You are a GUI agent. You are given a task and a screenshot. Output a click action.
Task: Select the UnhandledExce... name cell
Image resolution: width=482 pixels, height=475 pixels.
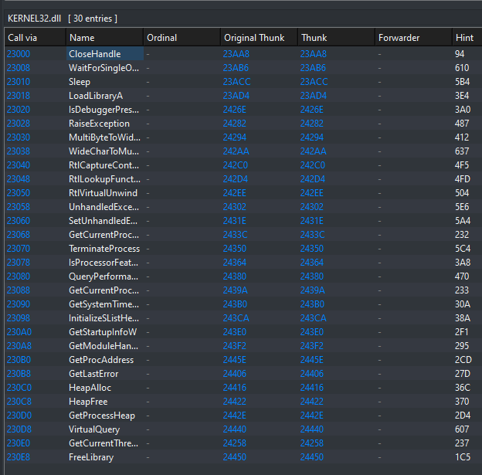coord(105,207)
